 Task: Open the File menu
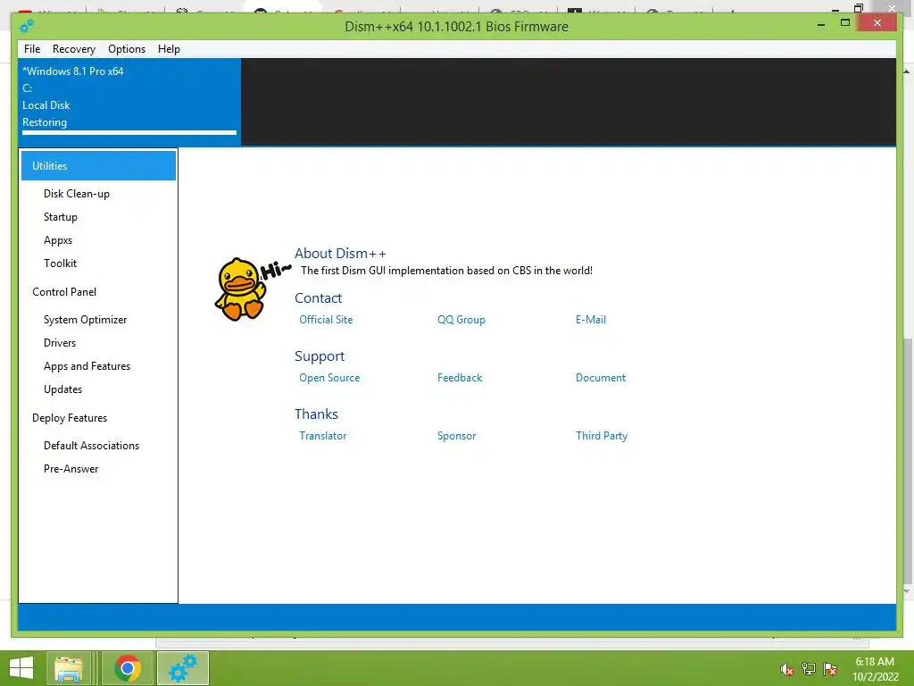tap(32, 49)
